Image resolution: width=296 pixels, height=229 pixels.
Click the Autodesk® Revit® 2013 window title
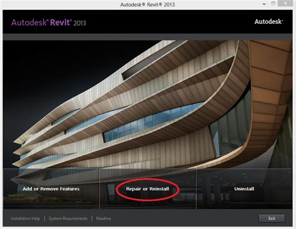click(147, 4)
